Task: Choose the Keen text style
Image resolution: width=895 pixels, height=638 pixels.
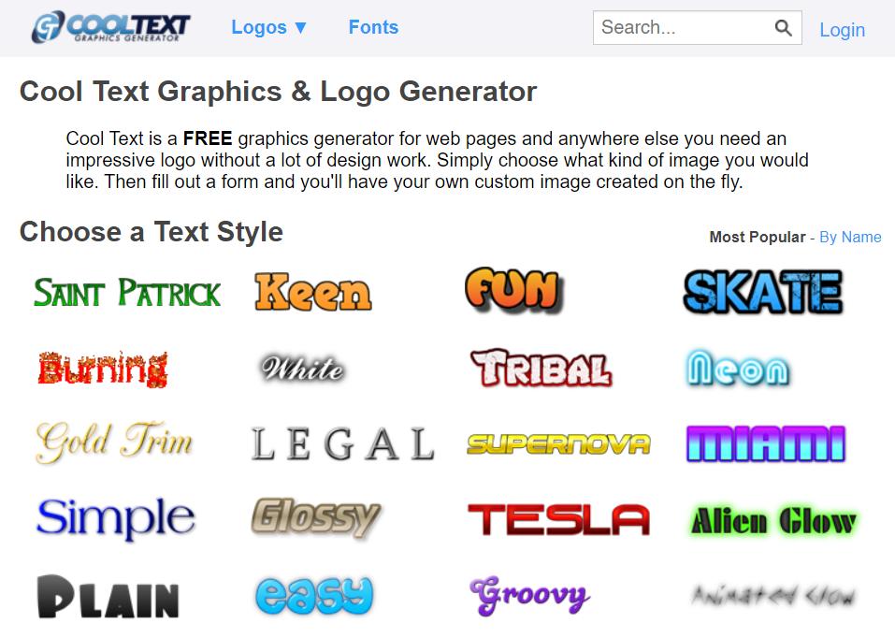Action: (x=311, y=293)
